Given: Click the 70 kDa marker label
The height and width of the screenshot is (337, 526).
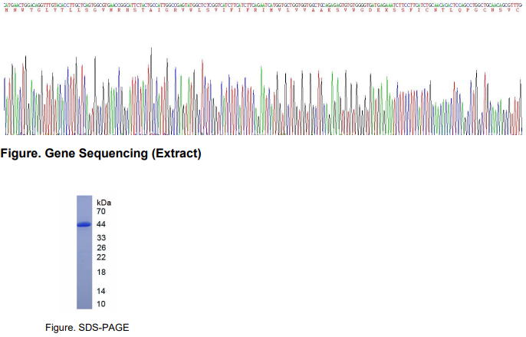Looking at the screenshot, I should click(101, 211).
